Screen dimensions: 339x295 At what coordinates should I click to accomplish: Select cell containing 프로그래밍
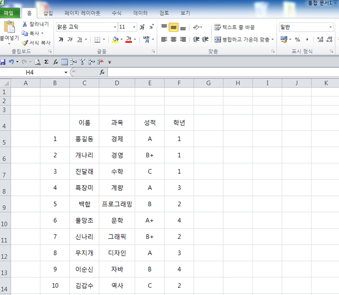point(117,204)
